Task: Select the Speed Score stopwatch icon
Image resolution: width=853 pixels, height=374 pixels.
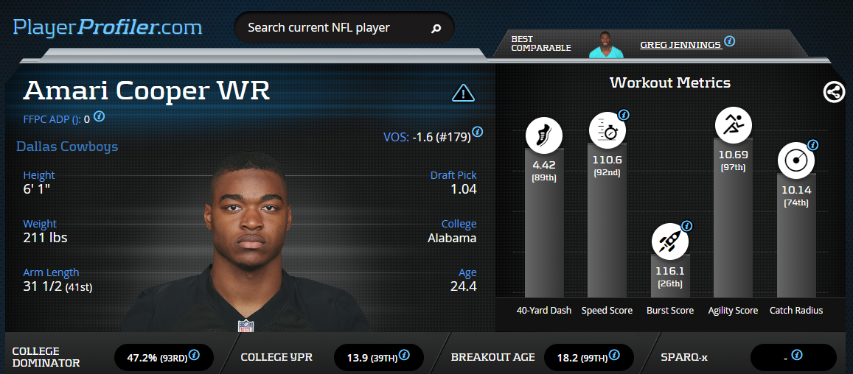Action: 607,130
